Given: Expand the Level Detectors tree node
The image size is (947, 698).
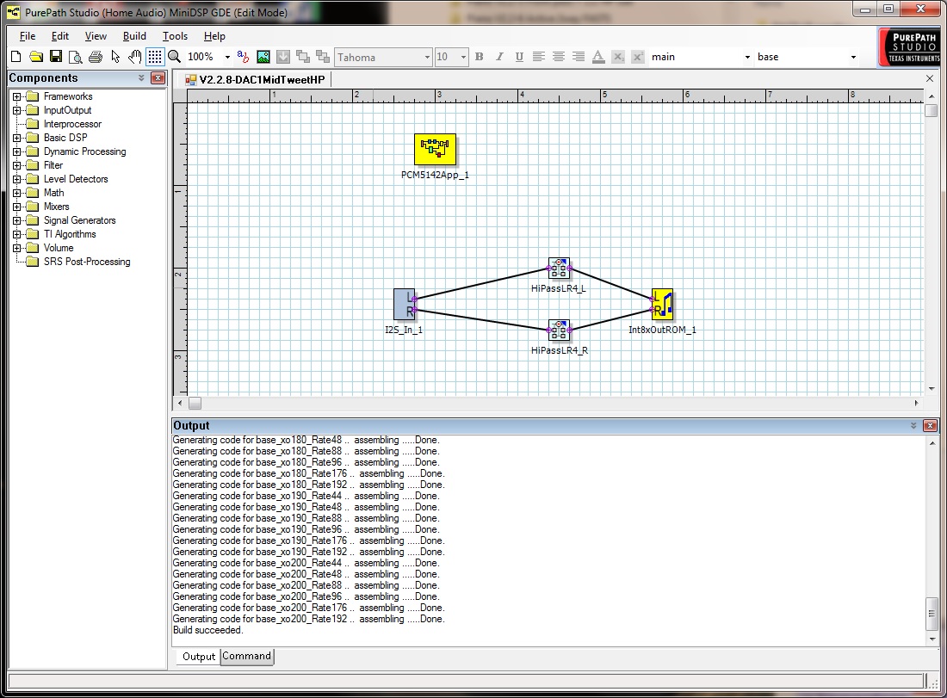Looking at the screenshot, I should (17, 179).
